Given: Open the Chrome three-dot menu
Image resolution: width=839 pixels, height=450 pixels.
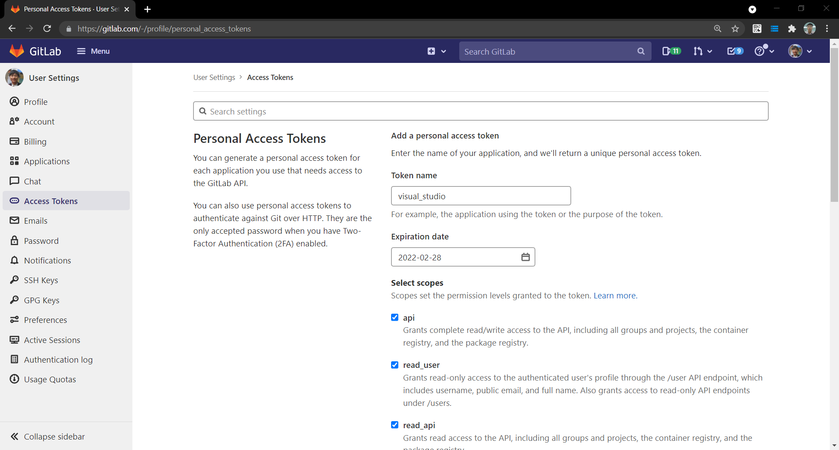Looking at the screenshot, I should click(827, 28).
